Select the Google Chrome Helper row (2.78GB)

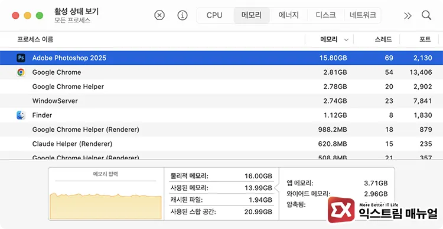click(221, 87)
